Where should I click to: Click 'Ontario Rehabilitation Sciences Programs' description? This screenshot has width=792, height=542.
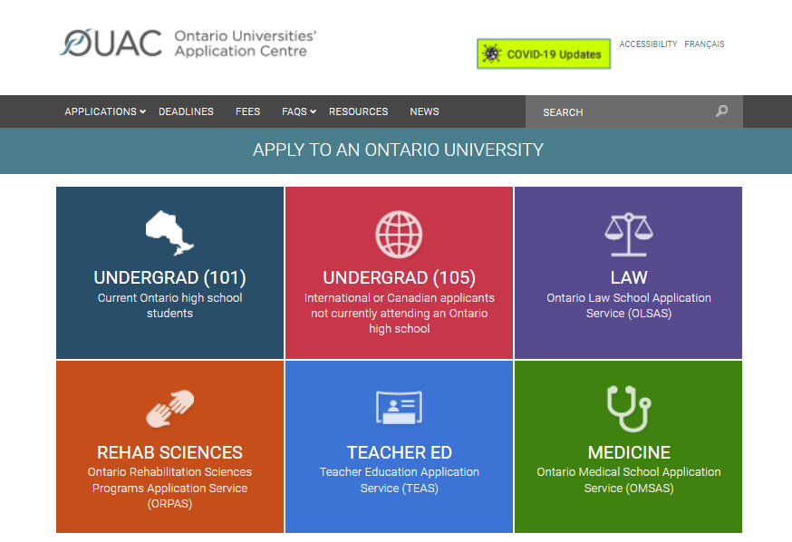pos(169,488)
